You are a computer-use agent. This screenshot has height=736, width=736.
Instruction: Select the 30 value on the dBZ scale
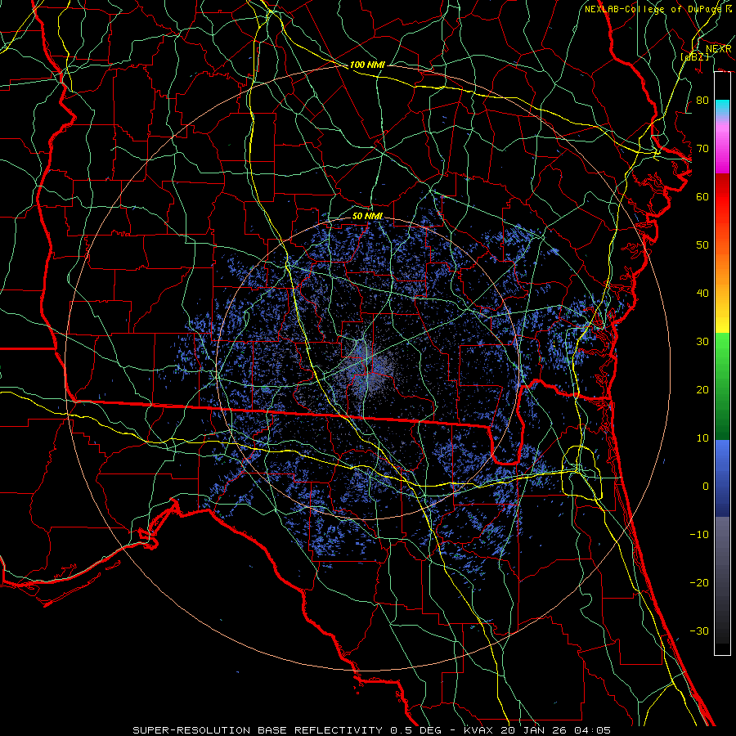tap(702, 342)
